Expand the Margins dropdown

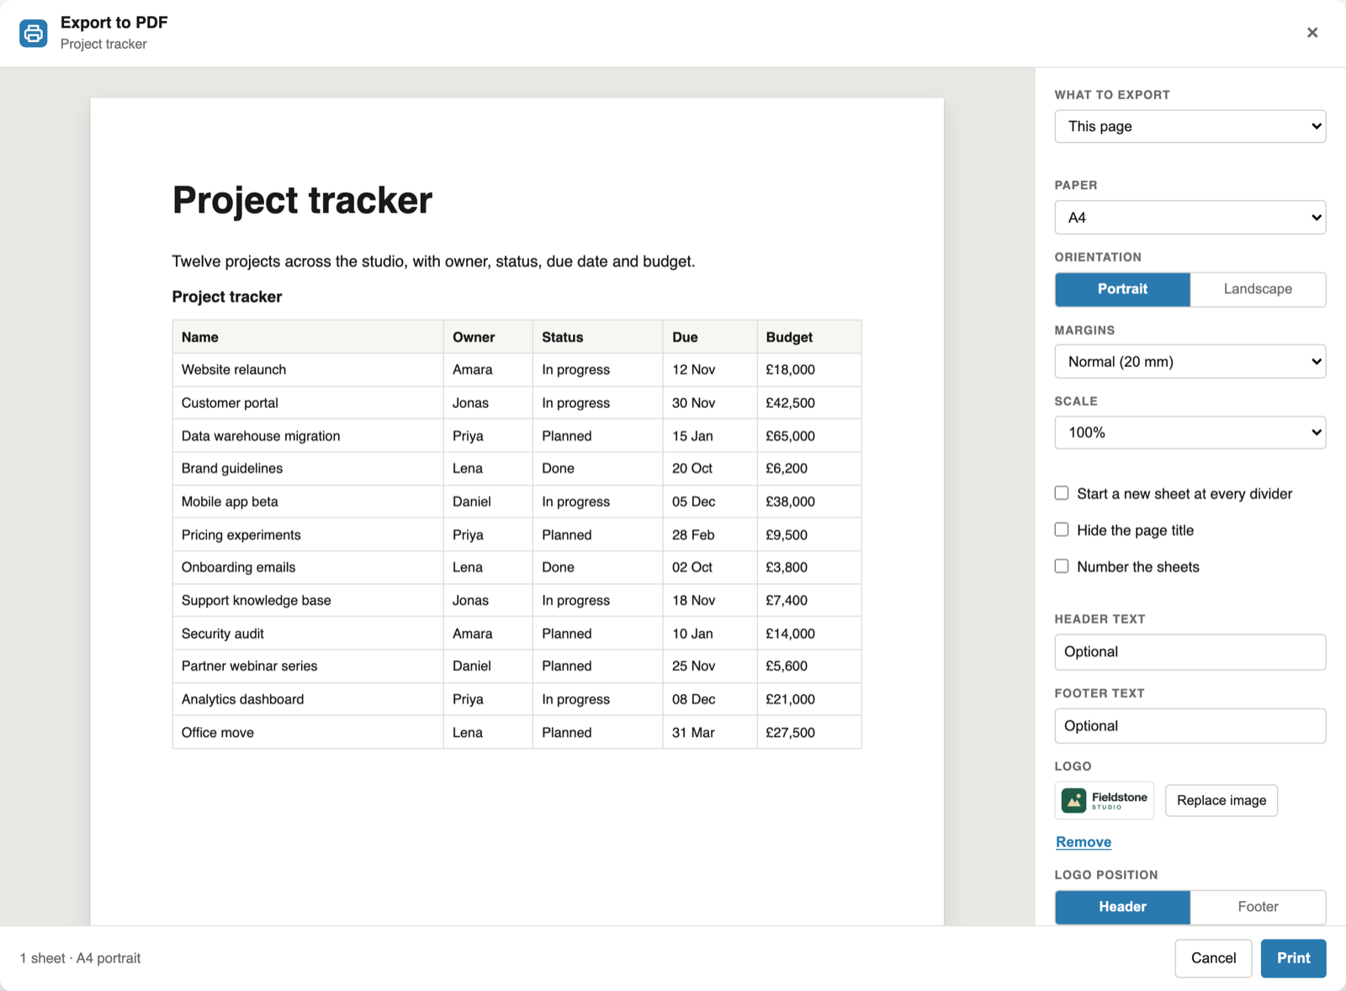(1190, 362)
